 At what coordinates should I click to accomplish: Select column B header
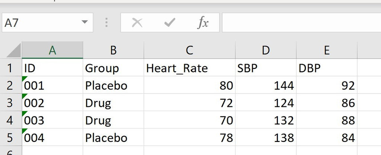[113, 50]
